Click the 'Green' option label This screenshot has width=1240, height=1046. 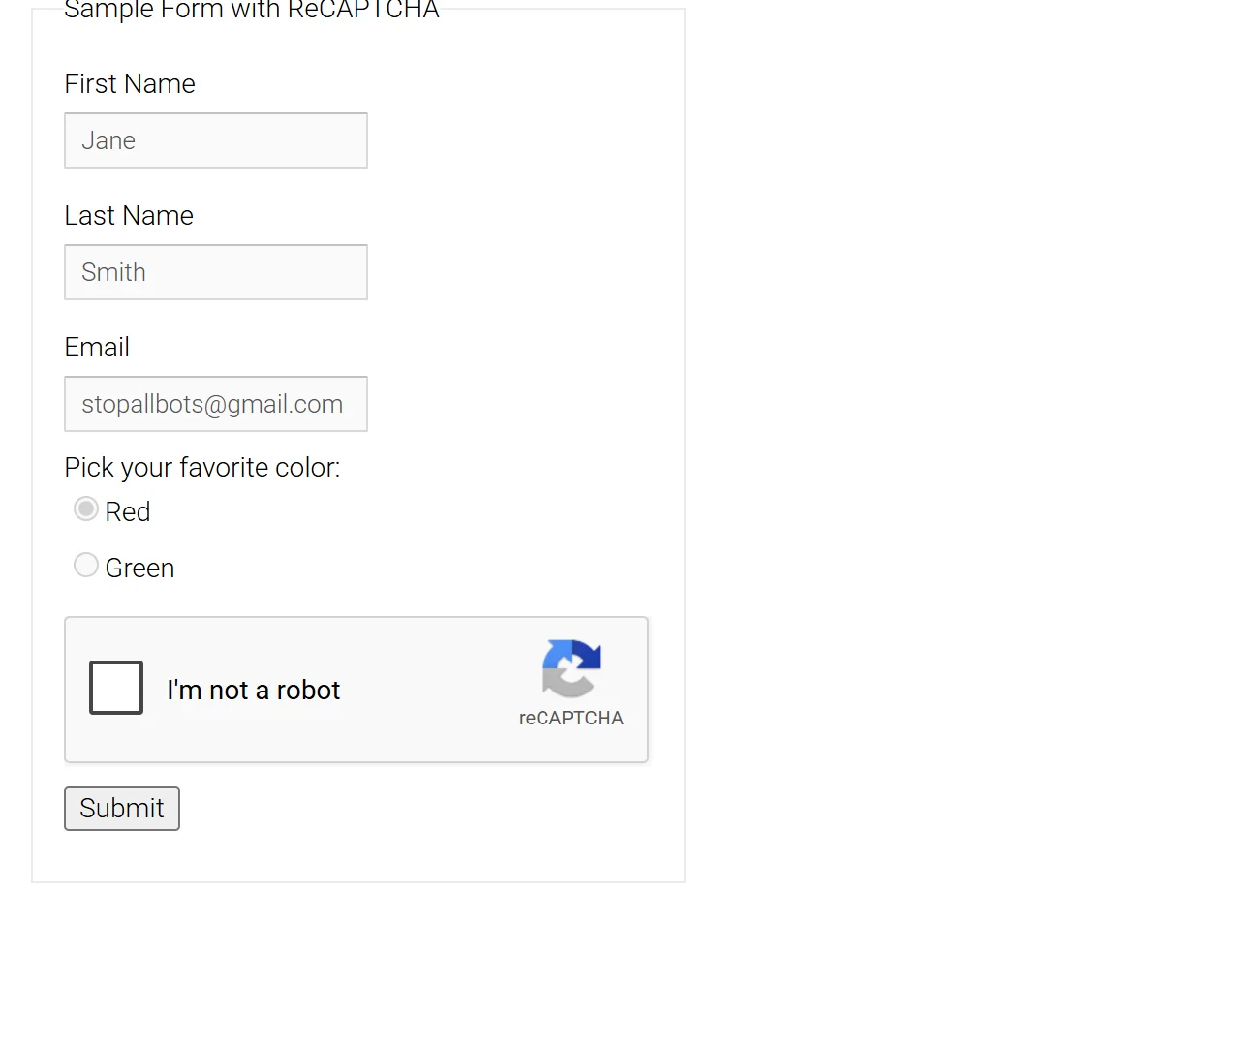click(x=140, y=569)
